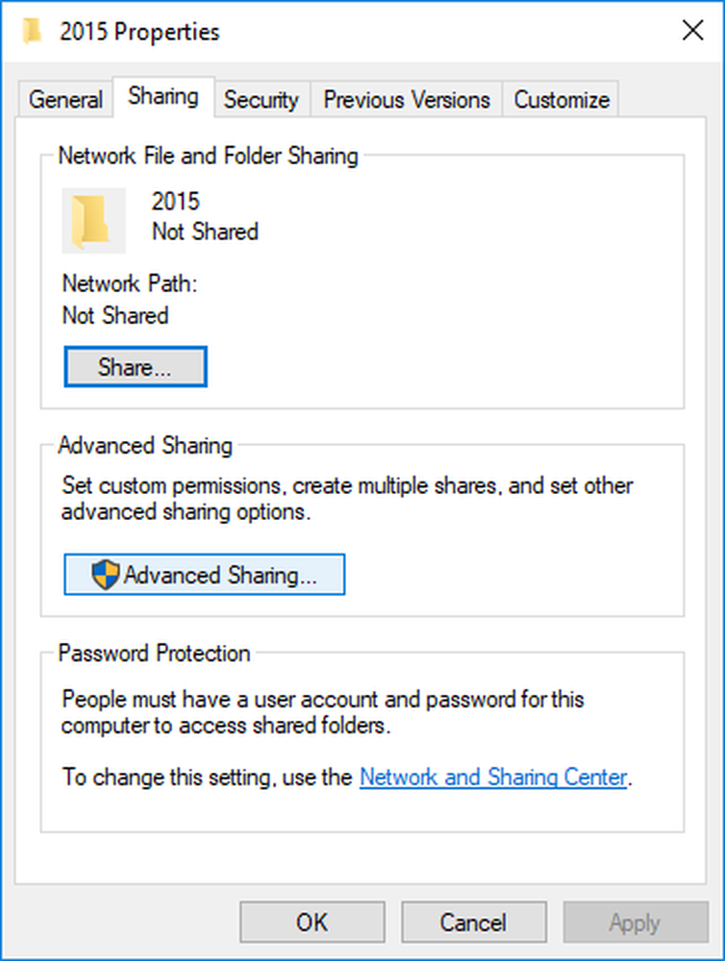Confirm with the OK button

tap(312, 924)
